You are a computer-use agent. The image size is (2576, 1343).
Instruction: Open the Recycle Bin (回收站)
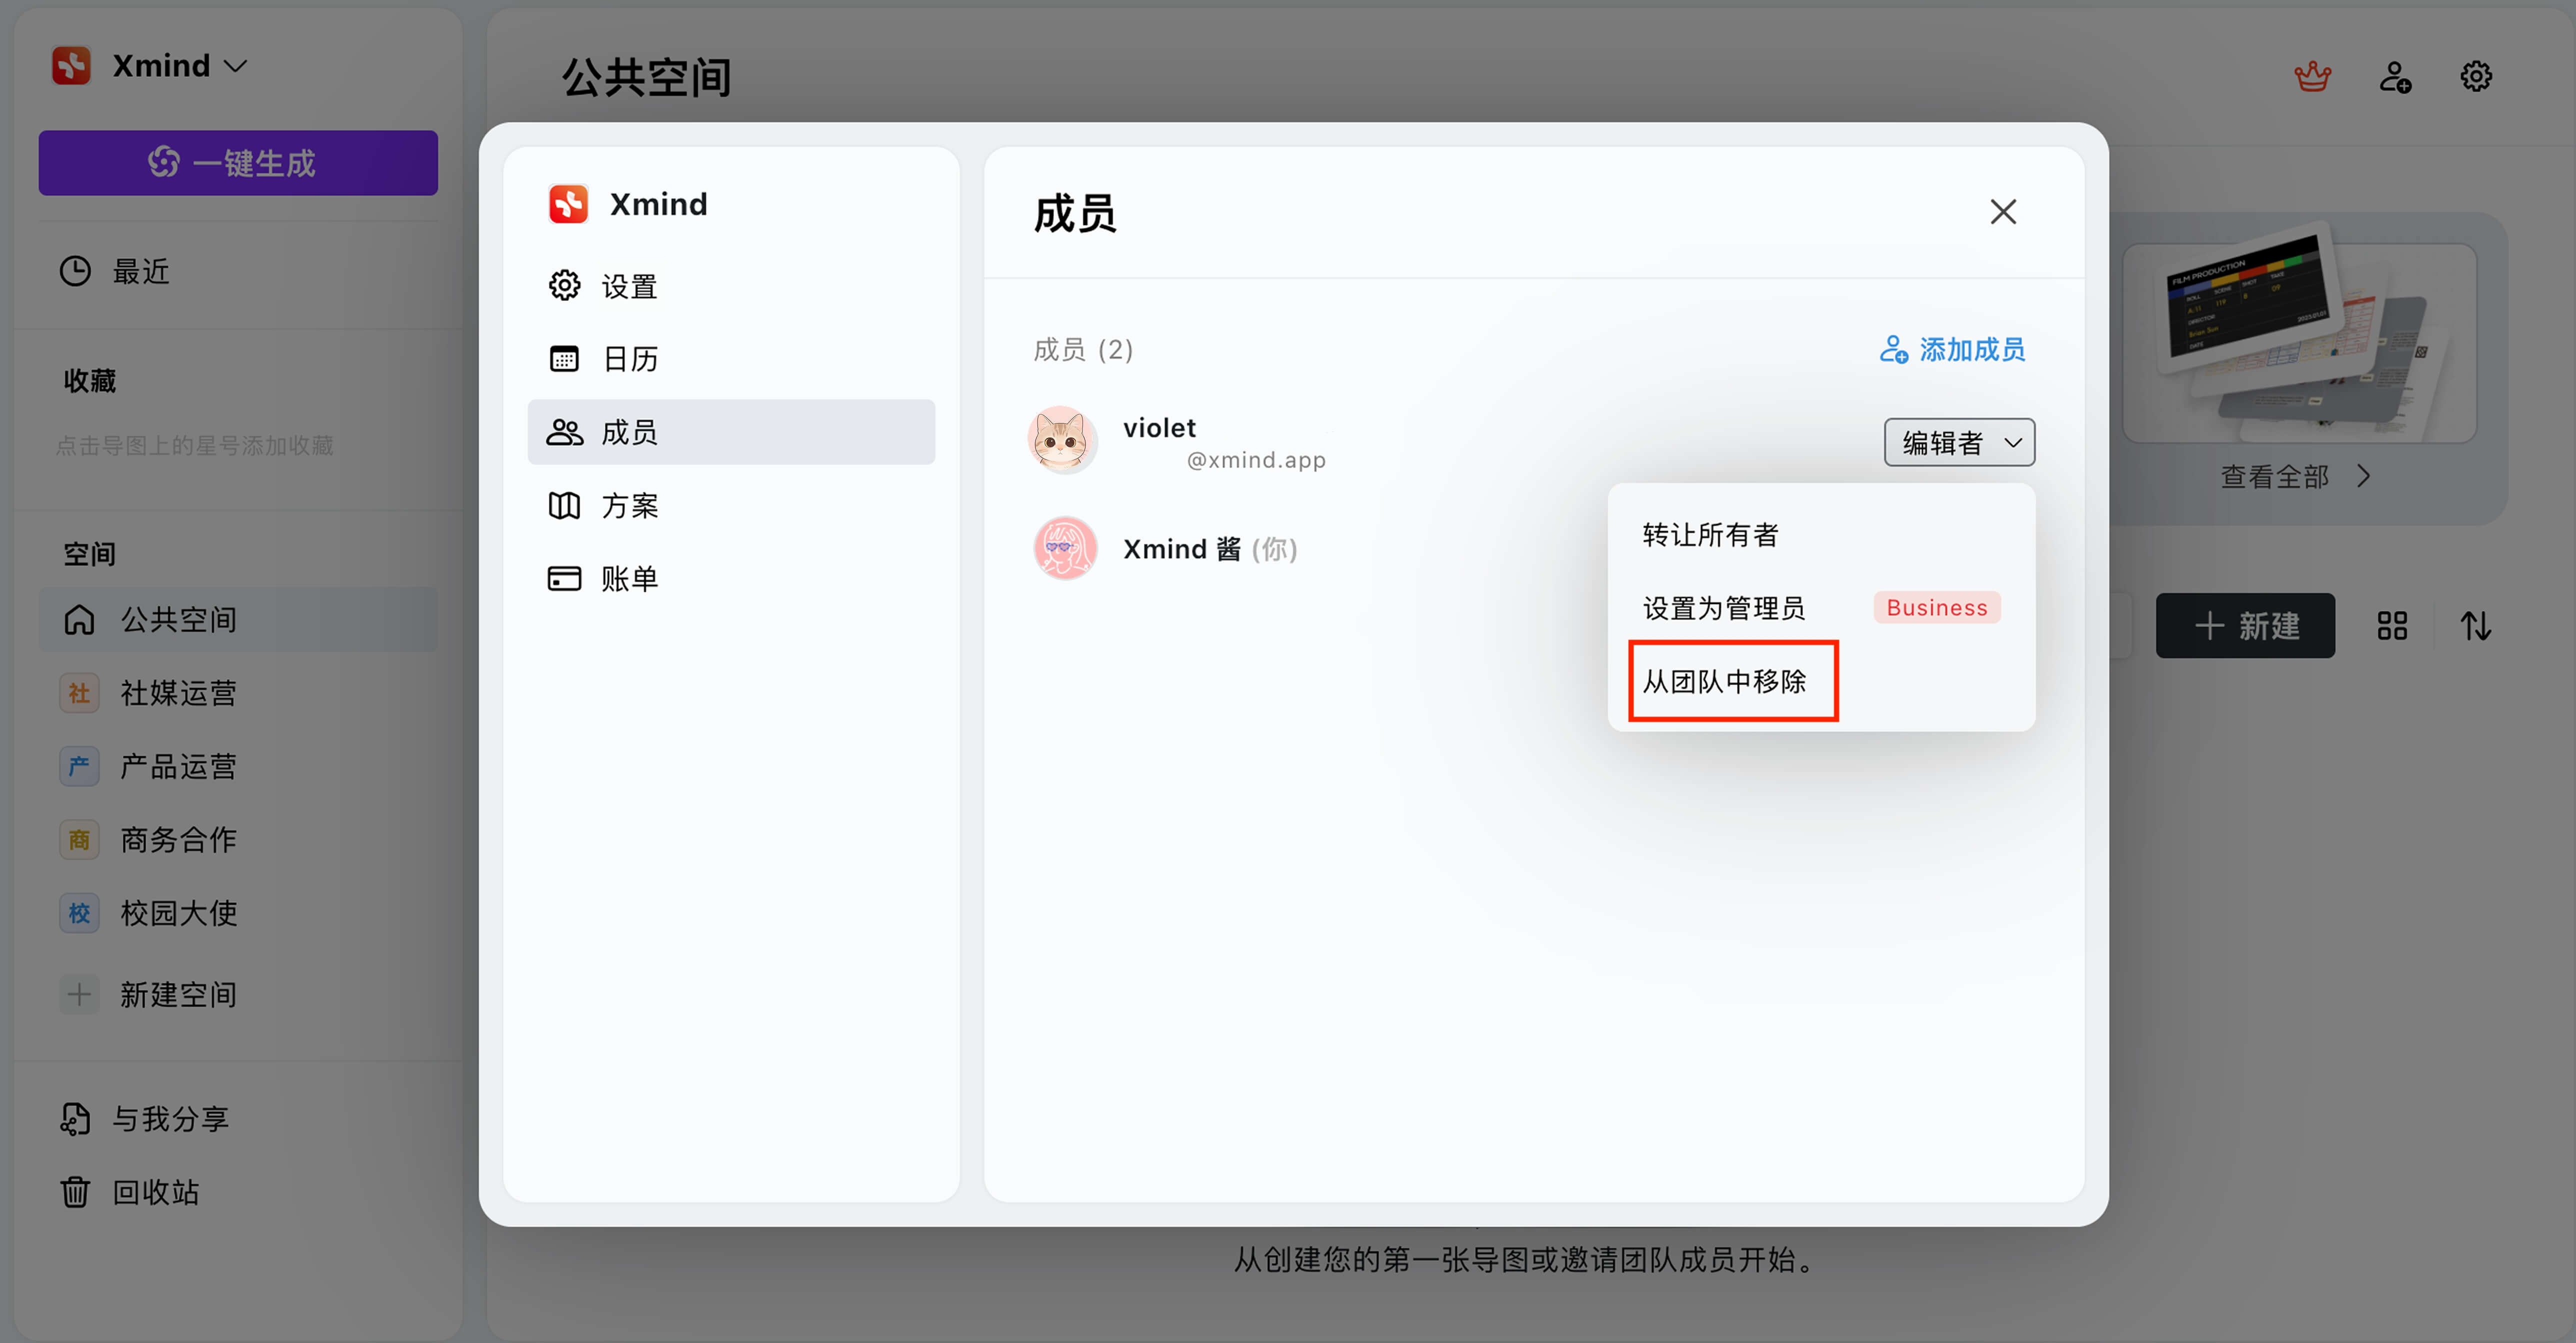tap(155, 1192)
